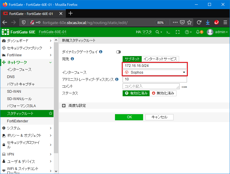Open the search magnifier in header

pos(159,32)
